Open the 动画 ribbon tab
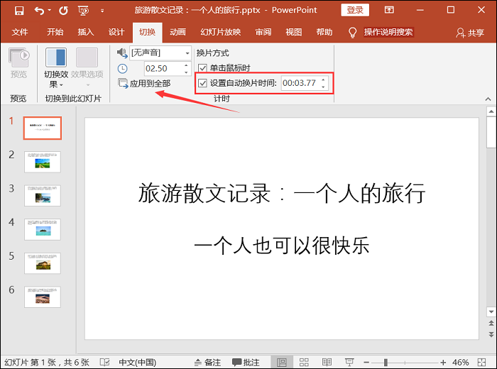 (177, 32)
